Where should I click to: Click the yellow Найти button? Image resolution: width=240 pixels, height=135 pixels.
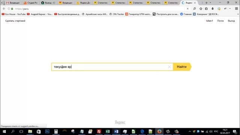(x=182, y=67)
